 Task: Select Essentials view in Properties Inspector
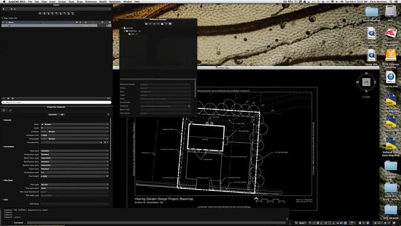pyautogui.click(x=53, y=114)
